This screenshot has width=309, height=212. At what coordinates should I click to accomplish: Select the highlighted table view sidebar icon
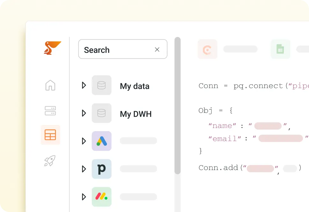pos(50,135)
